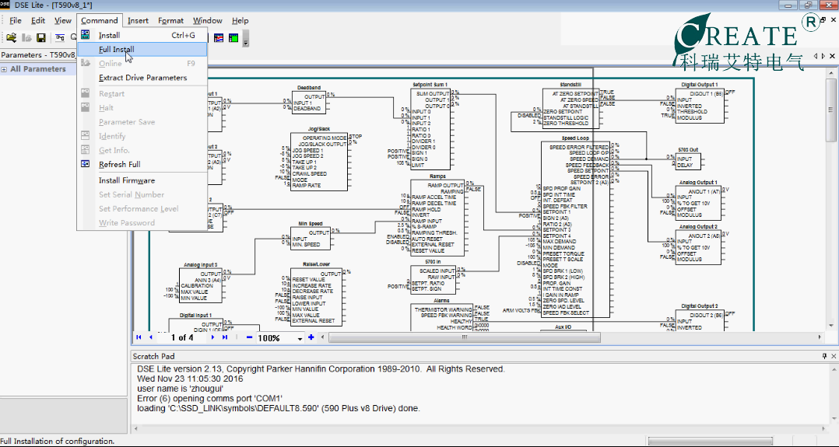The image size is (839, 447).
Task: Click the green screen toolbar icon
Action: tap(233, 38)
